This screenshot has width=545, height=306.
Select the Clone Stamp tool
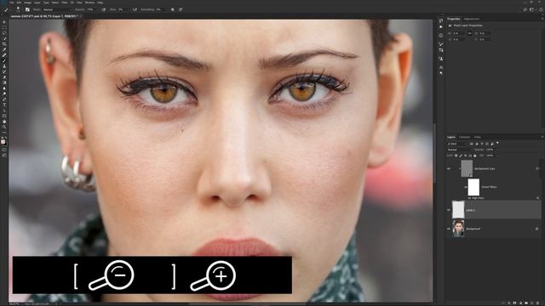(4, 66)
